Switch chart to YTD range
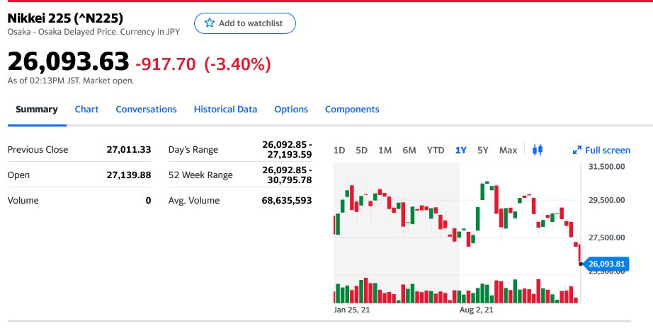 435,150
